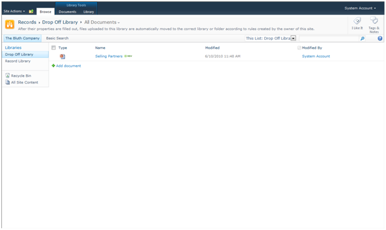Open the Site Actions dropdown menu
The height and width of the screenshot is (230, 386).
pyautogui.click(x=14, y=11)
